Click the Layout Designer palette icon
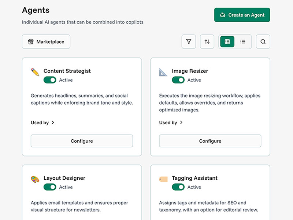The image size is (293, 220). pyautogui.click(x=35, y=179)
